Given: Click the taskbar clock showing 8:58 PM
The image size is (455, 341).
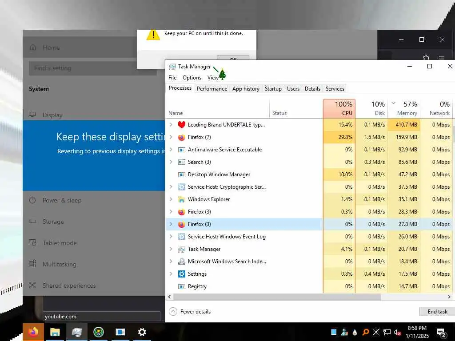Looking at the screenshot, I should (x=417, y=332).
